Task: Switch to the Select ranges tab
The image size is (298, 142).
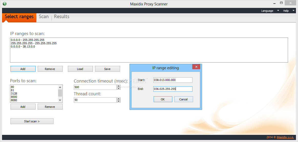Action: coord(19,18)
